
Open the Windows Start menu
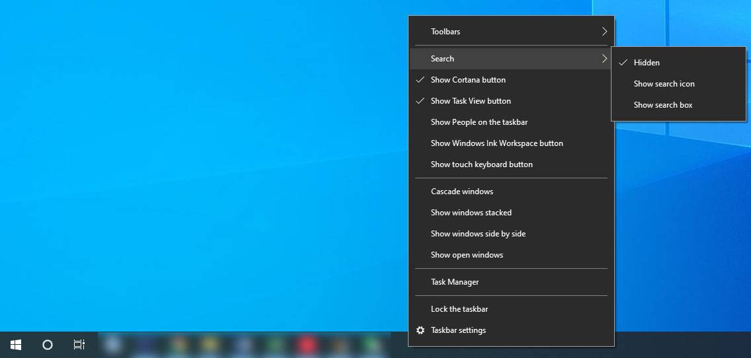pyautogui.click(x=16, y=345)
